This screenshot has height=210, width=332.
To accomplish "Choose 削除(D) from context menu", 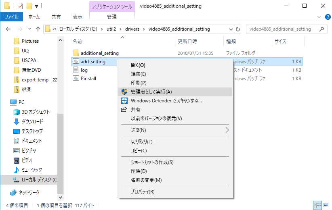I will pyautogui.click(x=175, y=171).
